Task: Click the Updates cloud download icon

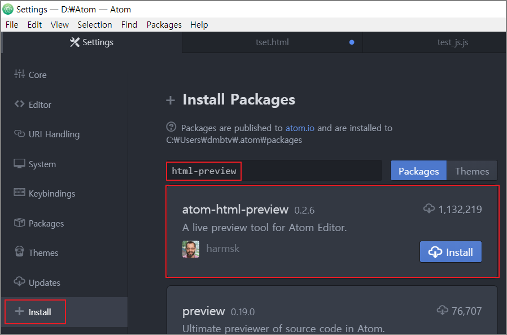Action: coord(19,281)
